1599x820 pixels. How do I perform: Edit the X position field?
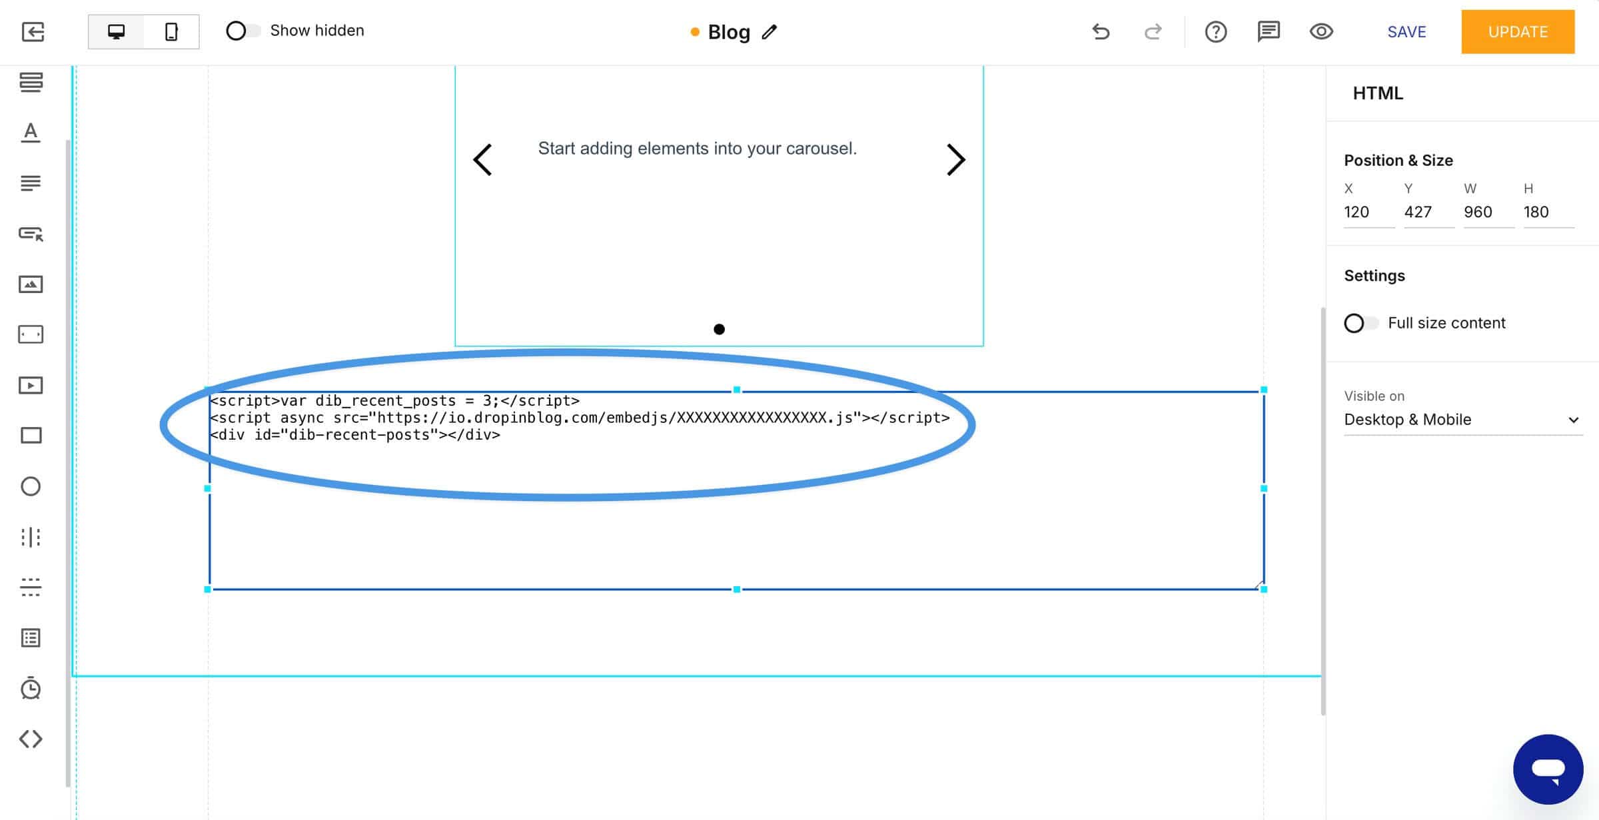click(x=1369, y=212)
